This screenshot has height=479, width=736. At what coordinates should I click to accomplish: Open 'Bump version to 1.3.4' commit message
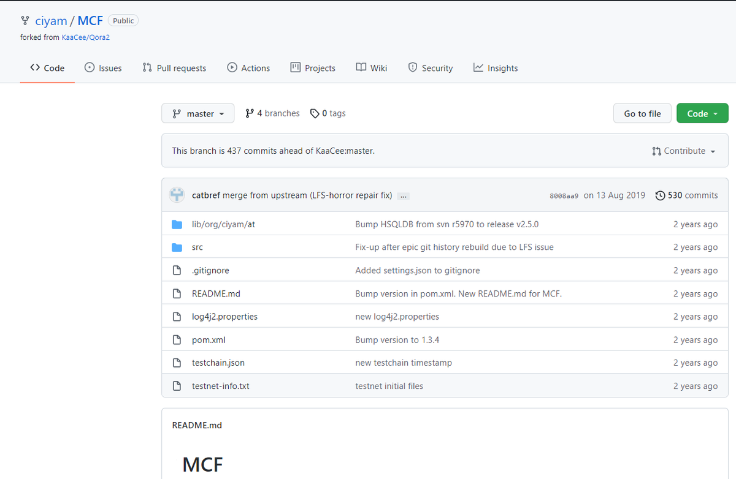point(397,340)
